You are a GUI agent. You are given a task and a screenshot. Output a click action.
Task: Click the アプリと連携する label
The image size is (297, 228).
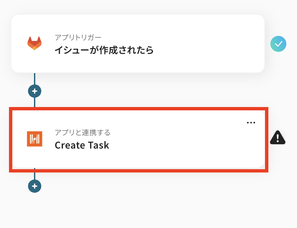coord(82,133)
